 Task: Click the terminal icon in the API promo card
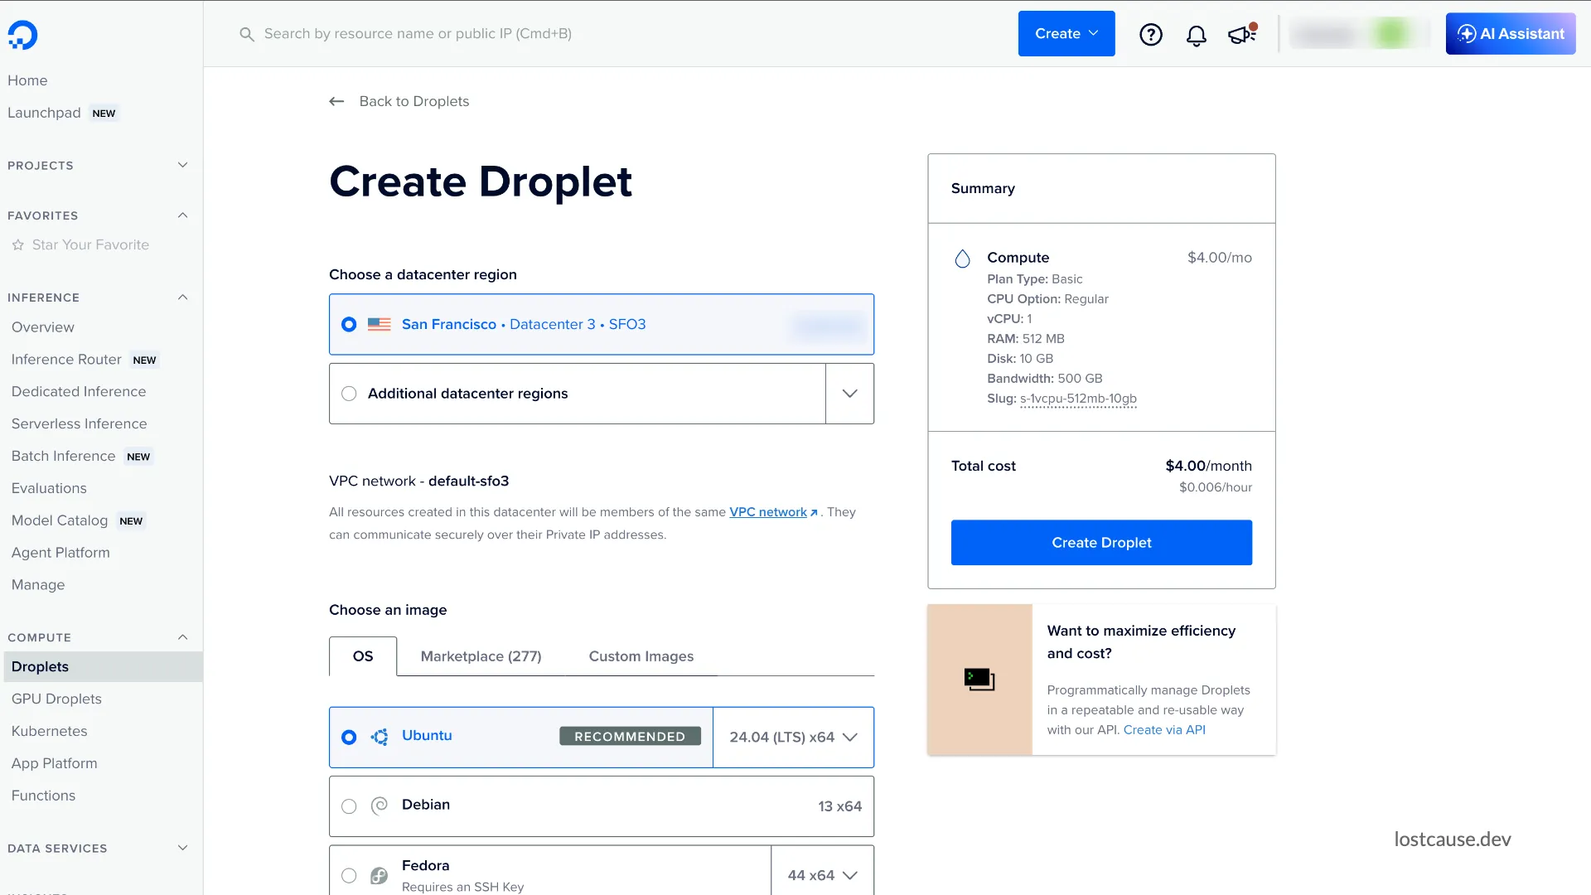979,680
